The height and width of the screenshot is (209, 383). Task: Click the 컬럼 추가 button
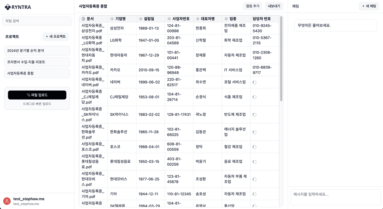point(252,6)
